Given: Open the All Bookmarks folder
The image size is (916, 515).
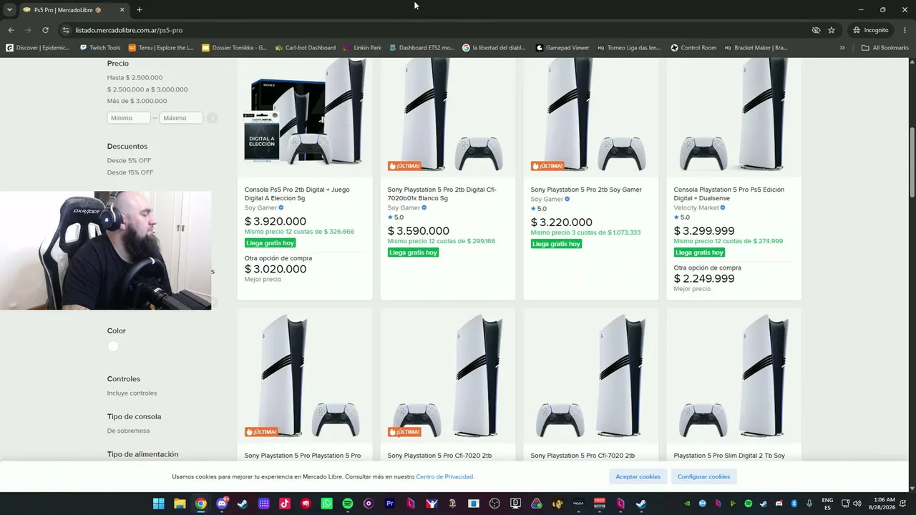Looking at the screenshot, I should point(885,48).
